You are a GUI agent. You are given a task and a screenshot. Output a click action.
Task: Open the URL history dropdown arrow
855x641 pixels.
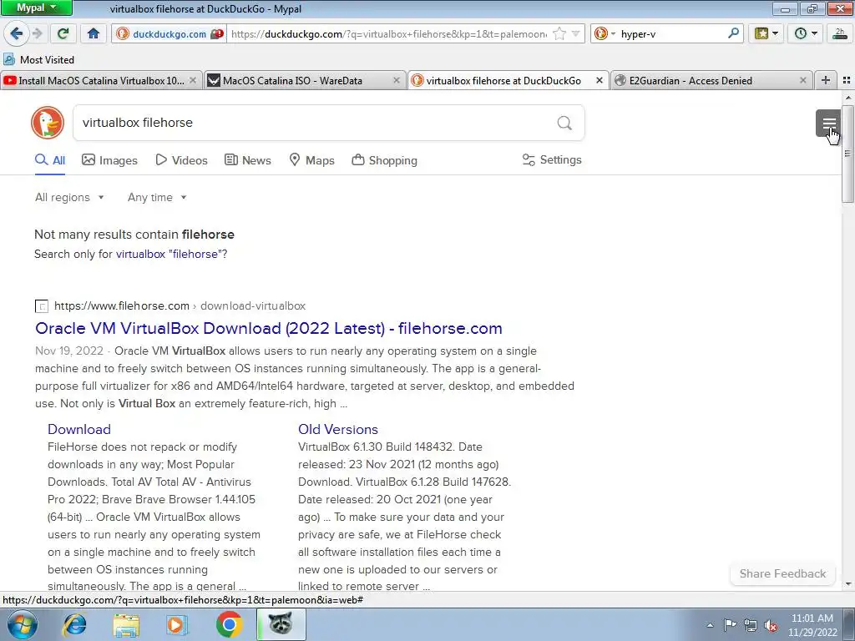pyautogui.click(x=576, y=33)
